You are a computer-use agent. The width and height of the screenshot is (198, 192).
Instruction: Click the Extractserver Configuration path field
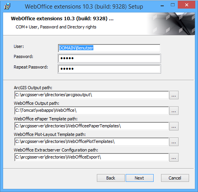91,157
